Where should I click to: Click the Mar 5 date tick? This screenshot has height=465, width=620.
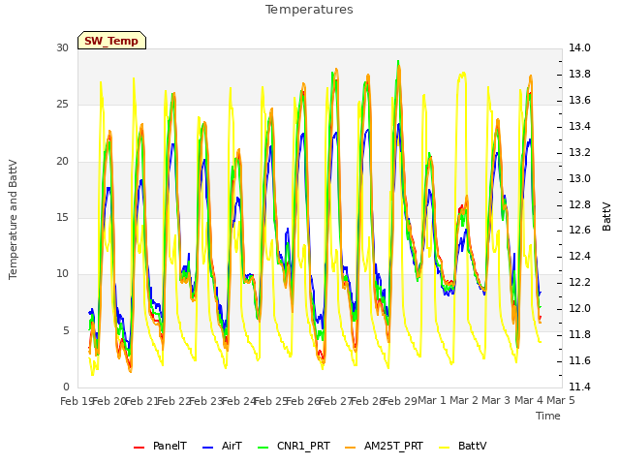pos(561,400)
